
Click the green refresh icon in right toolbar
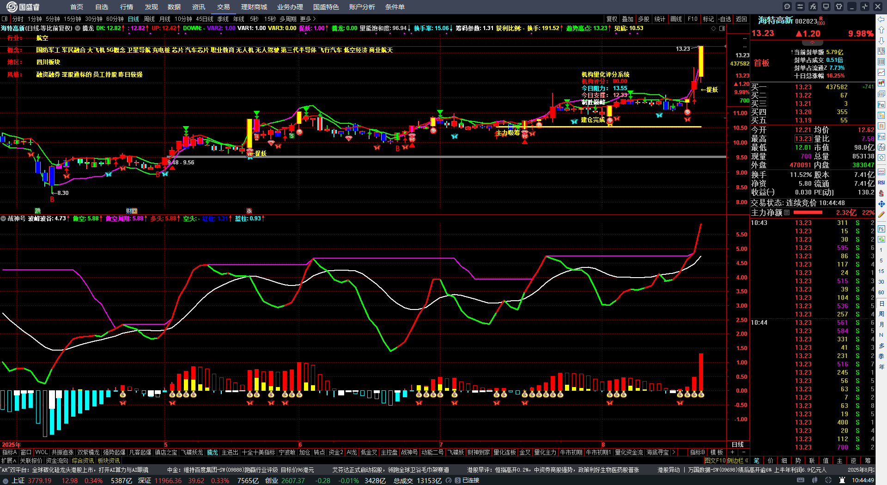[881, 239]
